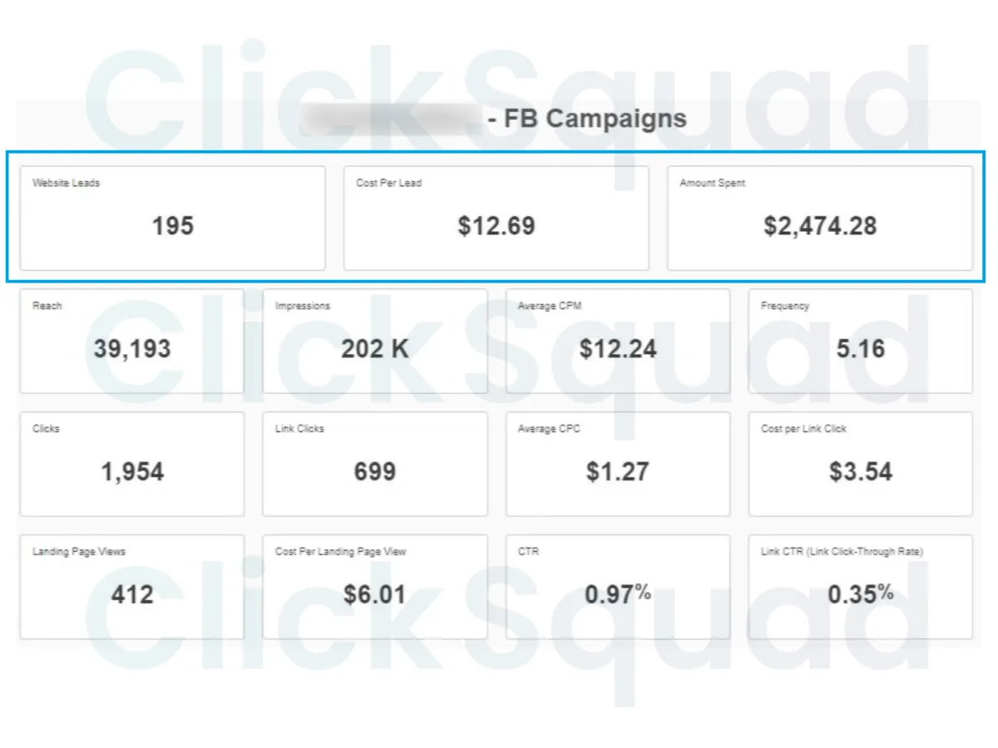The height and width of the screenshot is (748, 998).
Task: Open the Cost Per Landing Page View card
Action: pos(375,587)
